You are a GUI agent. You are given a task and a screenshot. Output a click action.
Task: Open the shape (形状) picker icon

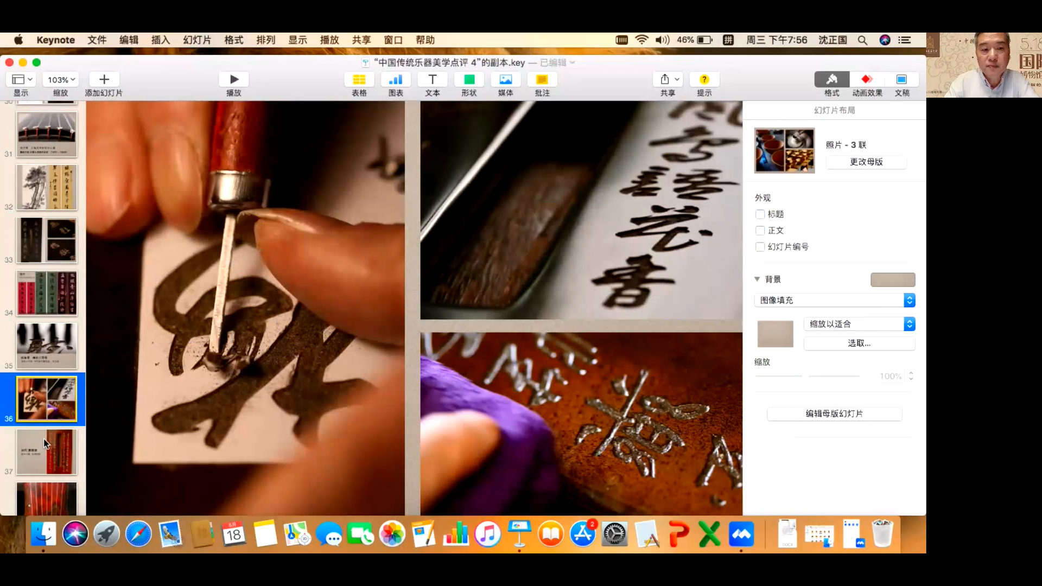tap(469, 80)
